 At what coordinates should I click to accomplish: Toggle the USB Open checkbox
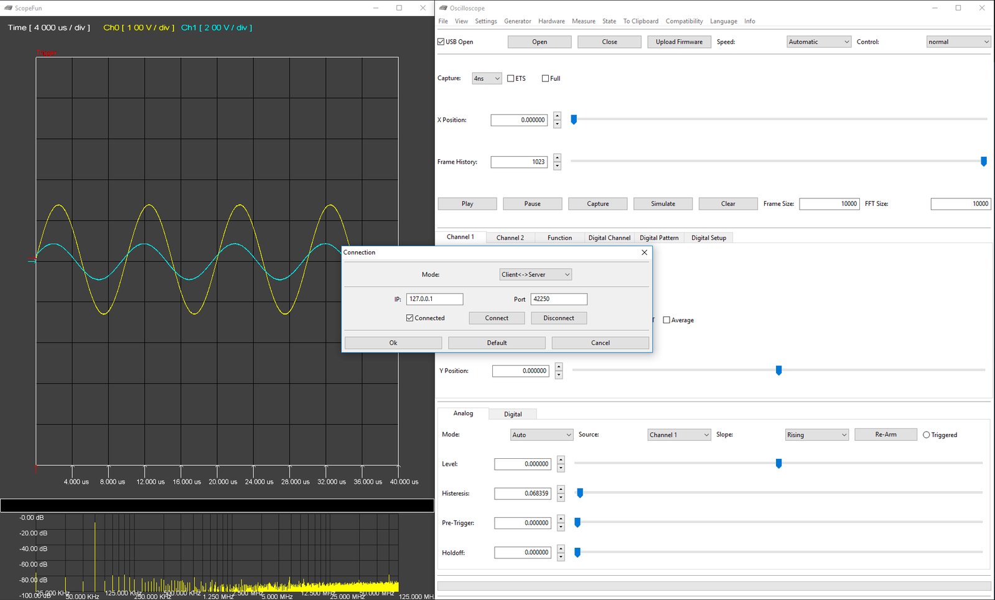point(441,42)
